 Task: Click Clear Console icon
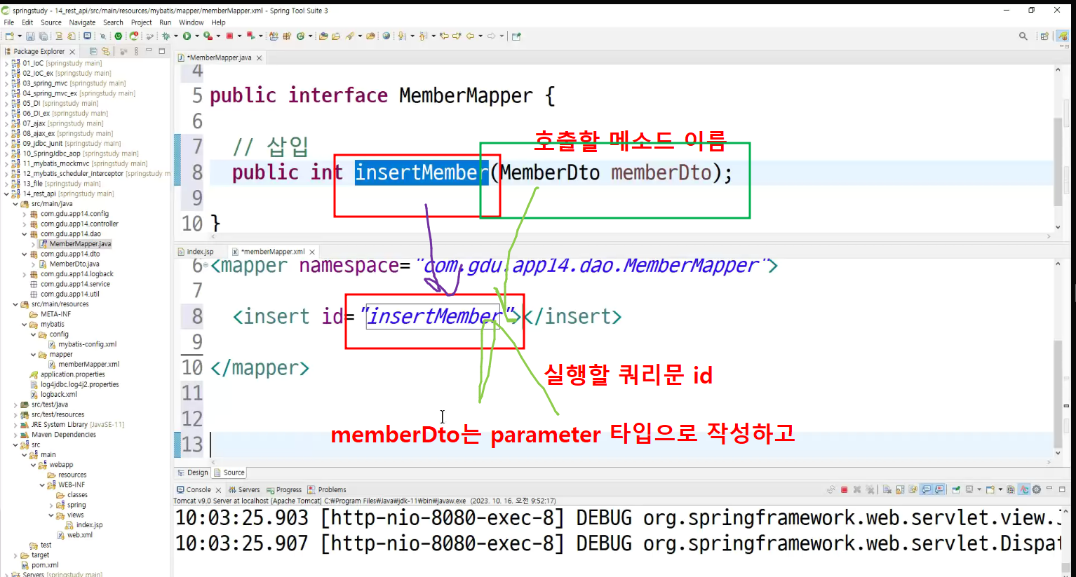[x=887, y=489]
